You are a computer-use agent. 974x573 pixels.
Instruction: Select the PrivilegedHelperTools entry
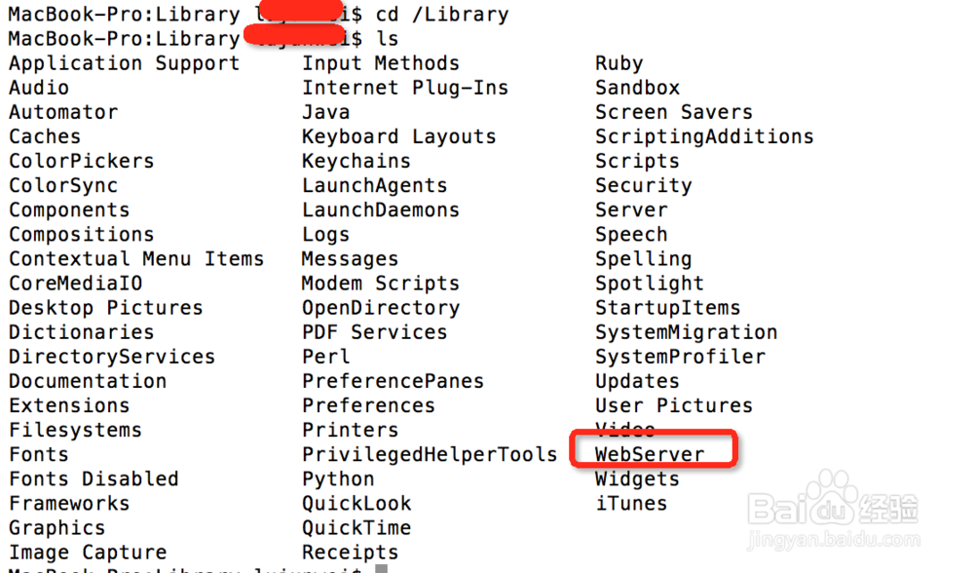[430, 455]
